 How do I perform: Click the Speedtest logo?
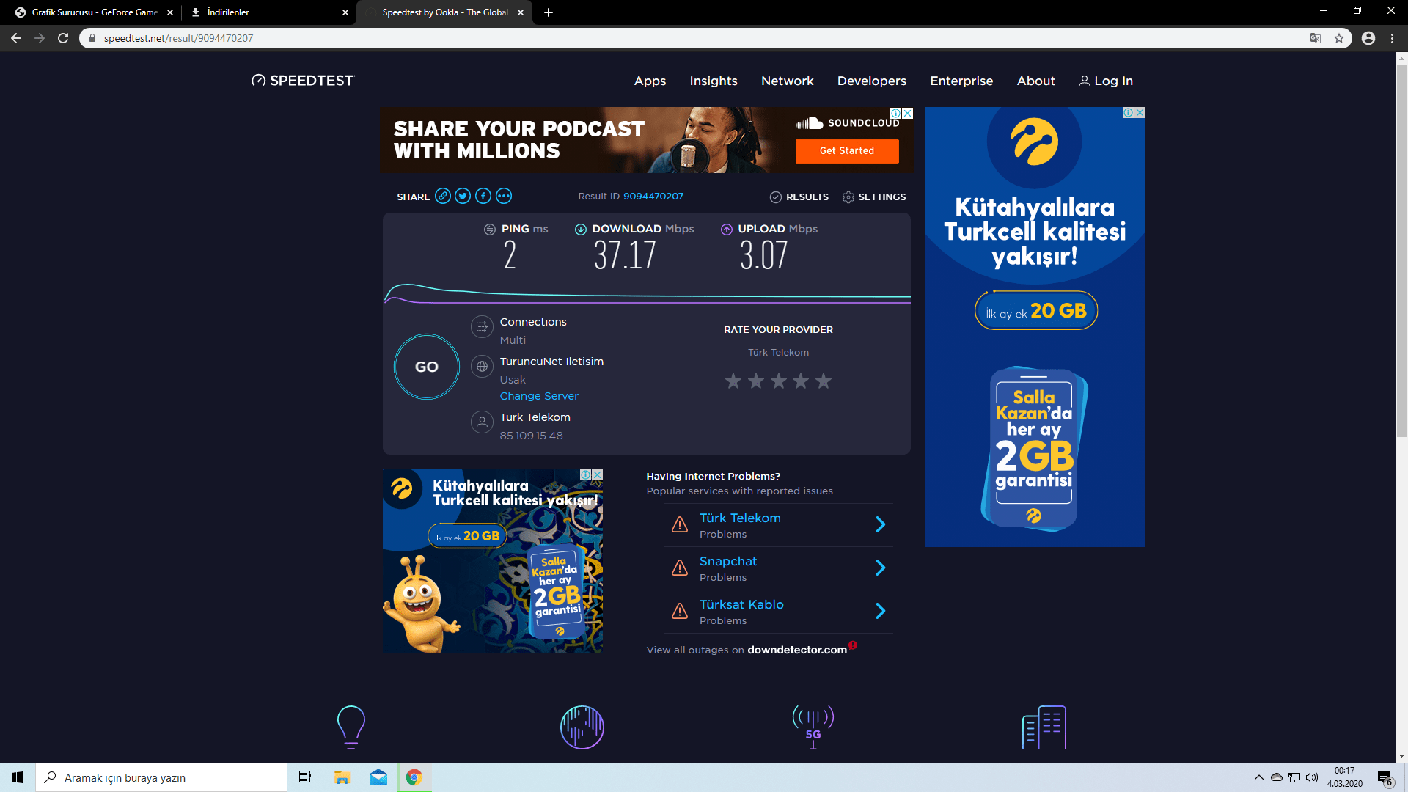click(303, 81)
